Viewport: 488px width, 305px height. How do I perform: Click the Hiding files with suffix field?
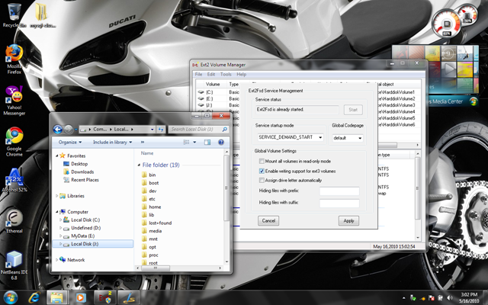339,204
